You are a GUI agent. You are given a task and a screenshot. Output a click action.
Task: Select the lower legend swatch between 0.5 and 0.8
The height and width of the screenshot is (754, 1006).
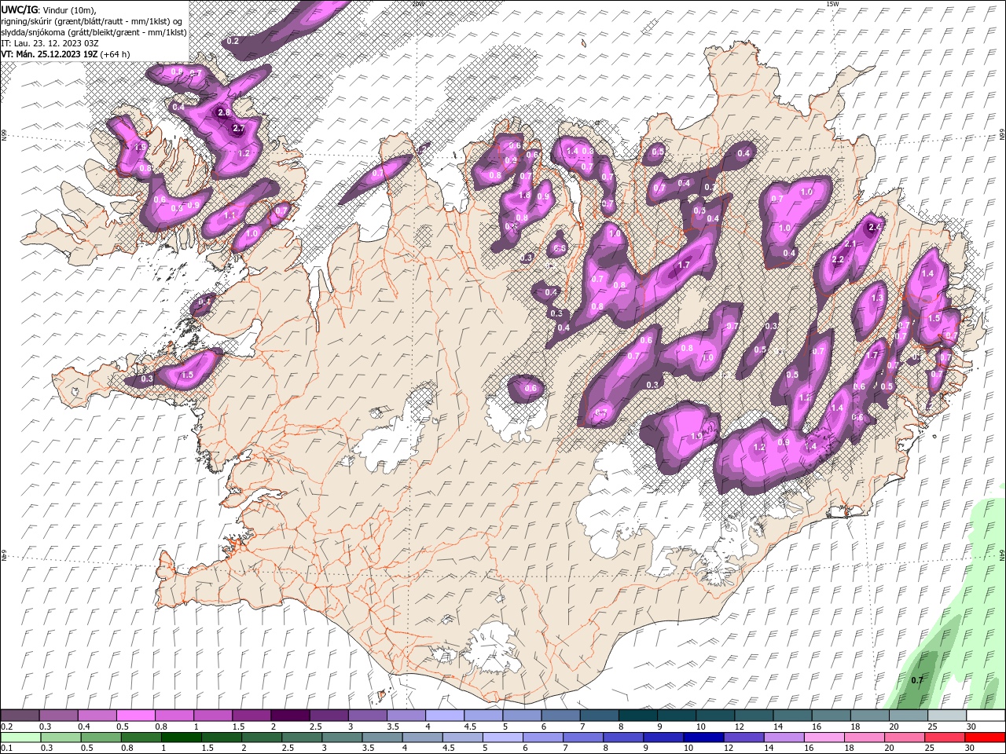click(101, 738)
